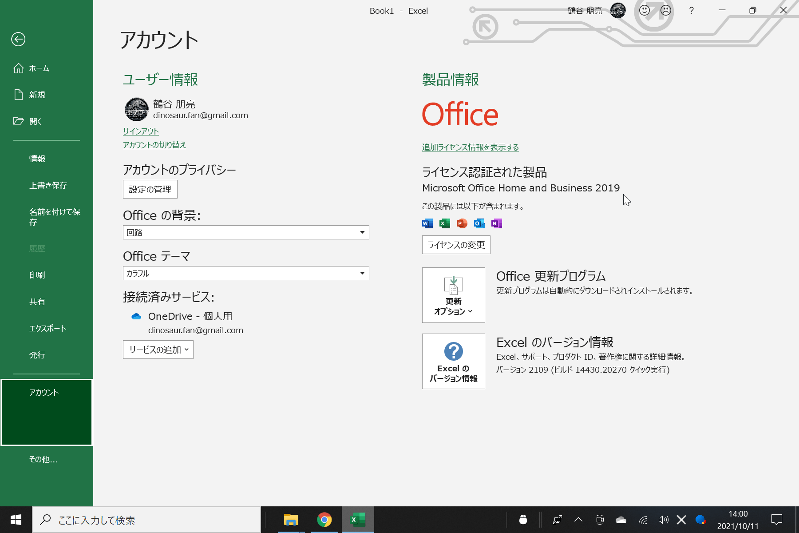Open the ホーム (Home) page

(x=47, y=68)
